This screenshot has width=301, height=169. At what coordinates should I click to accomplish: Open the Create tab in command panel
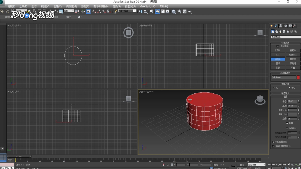click(272, 26)
